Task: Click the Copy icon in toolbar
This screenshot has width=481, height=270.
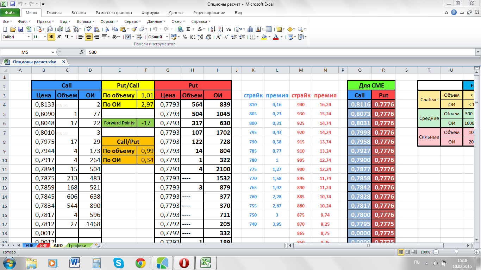Action: (115, 29)
